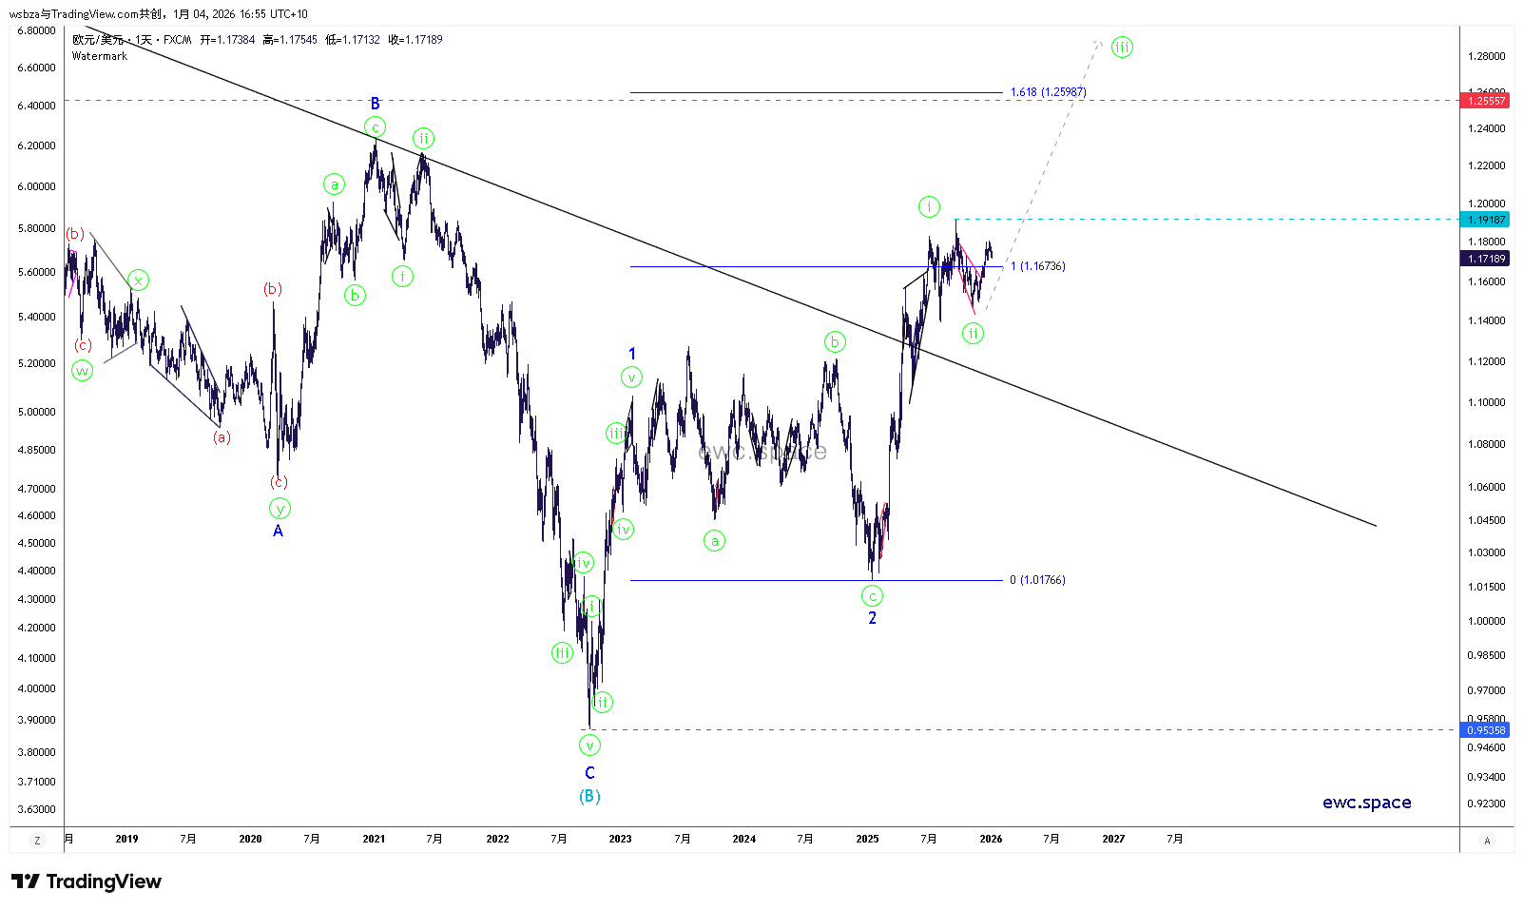This screenshot has width=1524, height=910.
Task: Click the ewc.space link in the corner
Action: [x=1366, y=803]
